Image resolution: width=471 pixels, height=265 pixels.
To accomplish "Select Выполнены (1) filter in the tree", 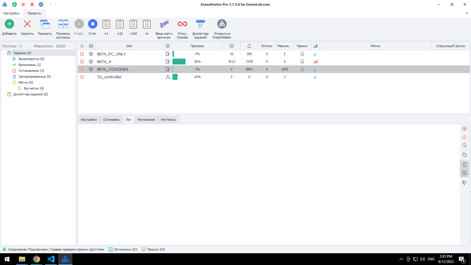I will pyautogui.click(x=29, y=65).
